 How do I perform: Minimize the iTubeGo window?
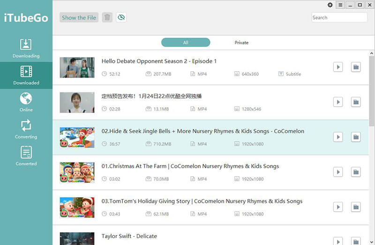350,5
